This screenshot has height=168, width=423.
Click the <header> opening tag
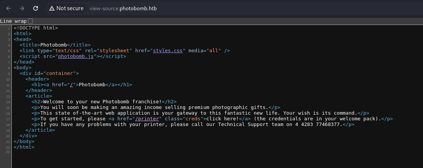click(37, 79)
